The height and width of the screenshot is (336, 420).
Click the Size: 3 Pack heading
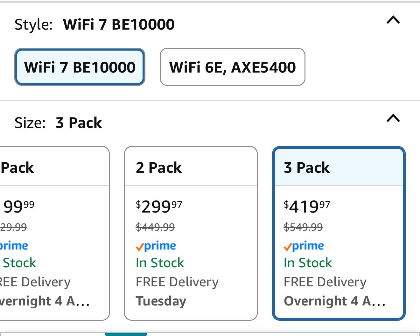(58, 123)
